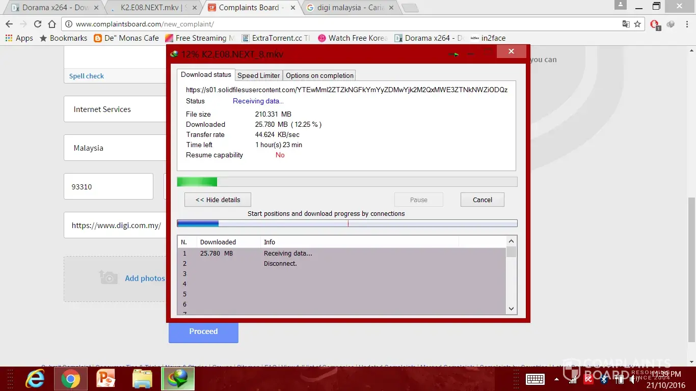Click the Proceed button on the complaint form
The width and height of the screenshot is (696, 391).
pos(203,331)
